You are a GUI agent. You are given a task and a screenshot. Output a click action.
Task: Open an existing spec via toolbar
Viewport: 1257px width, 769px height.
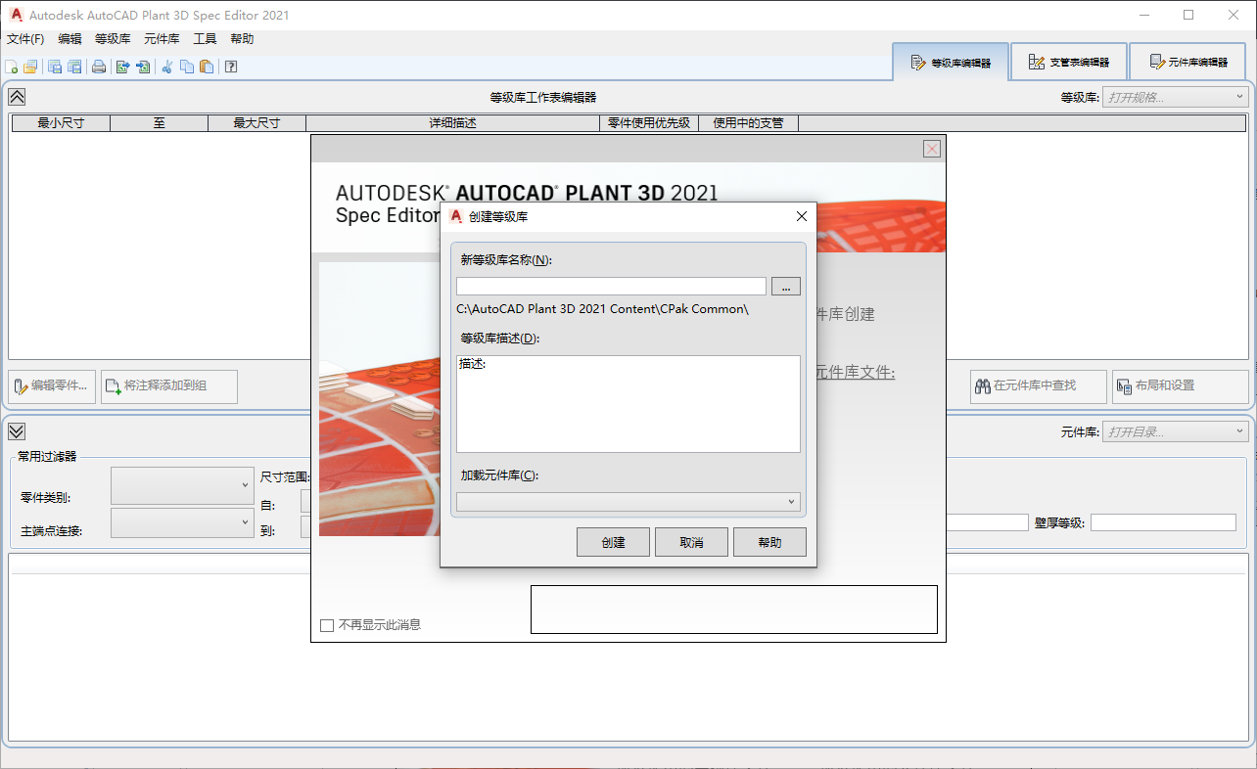[x=30, y=67]
